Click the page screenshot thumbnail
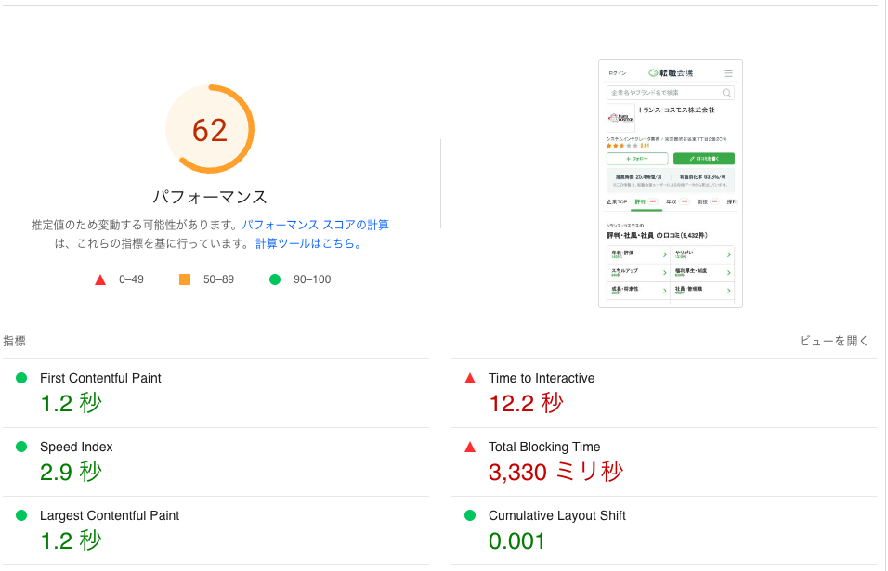 pyautogui.click(x=671, y=184)
